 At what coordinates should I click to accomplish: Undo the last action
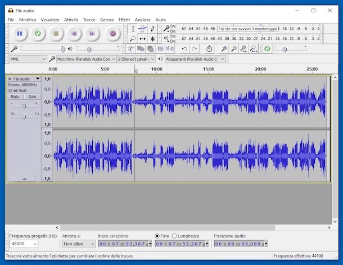[184, 49]
